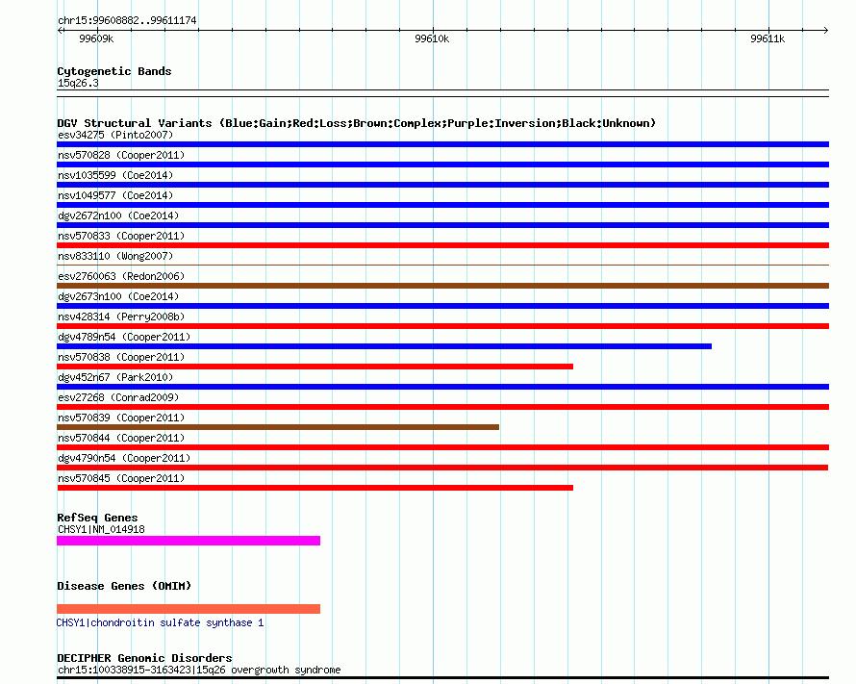Select the CHSY1|NM_014918 gene label
This screenshot has width=856, height=684.
102,529
